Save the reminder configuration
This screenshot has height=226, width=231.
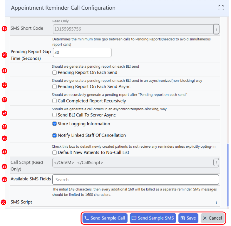pos(188,218)
